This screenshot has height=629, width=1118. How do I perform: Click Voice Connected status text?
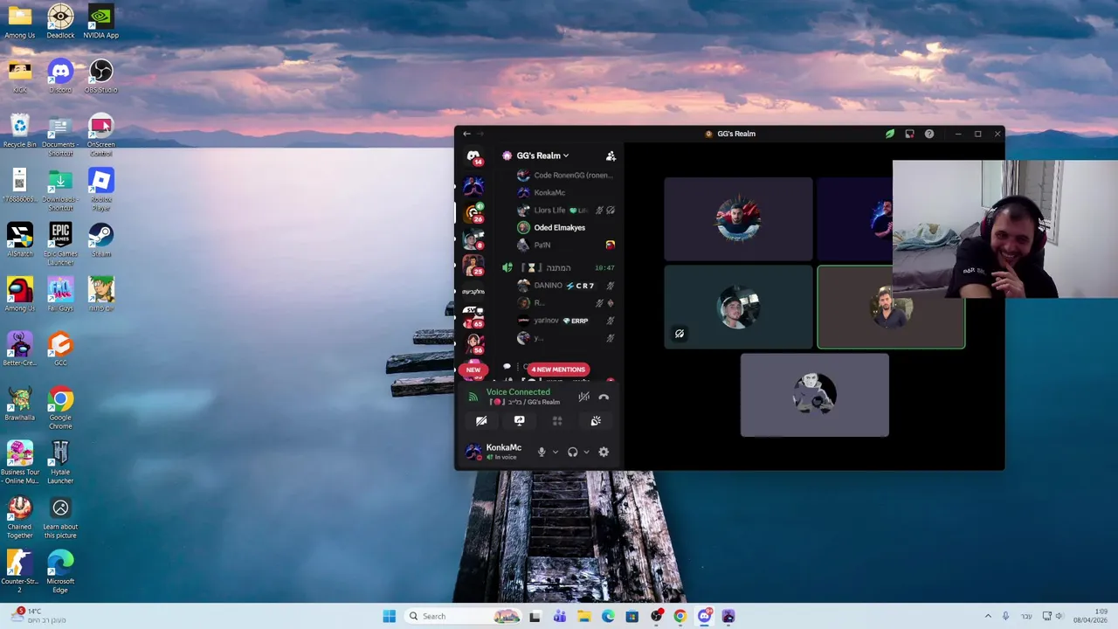click(x=518, y=392)
